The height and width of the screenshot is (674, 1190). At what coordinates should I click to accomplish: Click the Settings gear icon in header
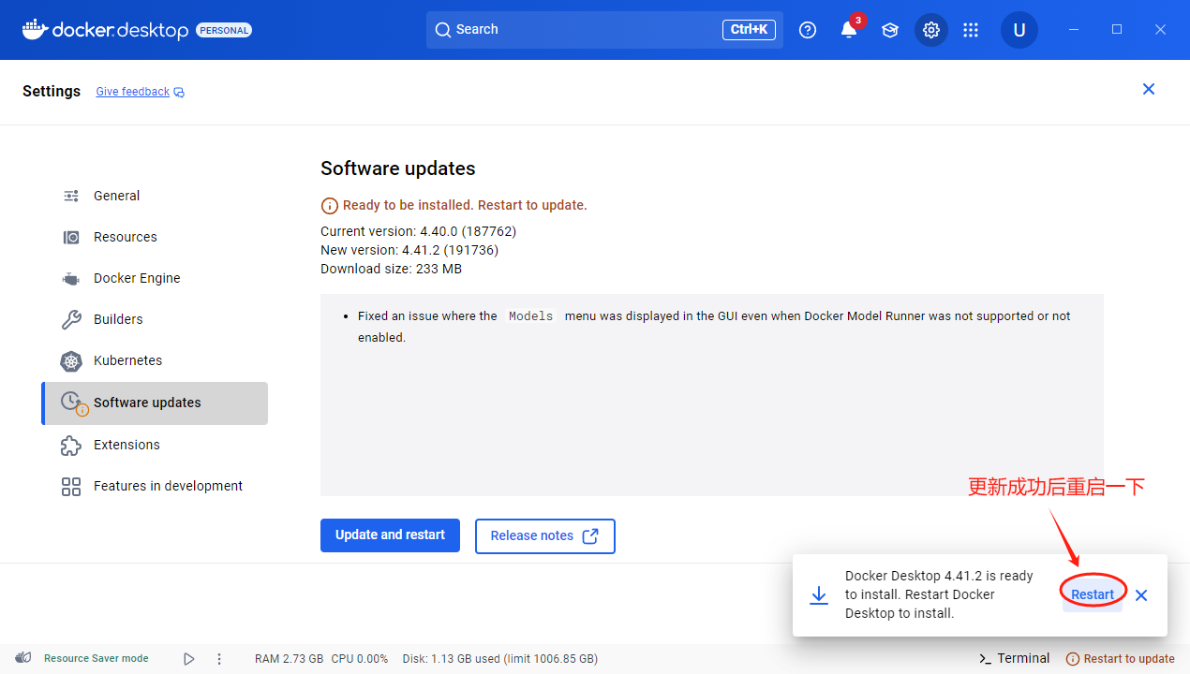click(x=930, y=30)
